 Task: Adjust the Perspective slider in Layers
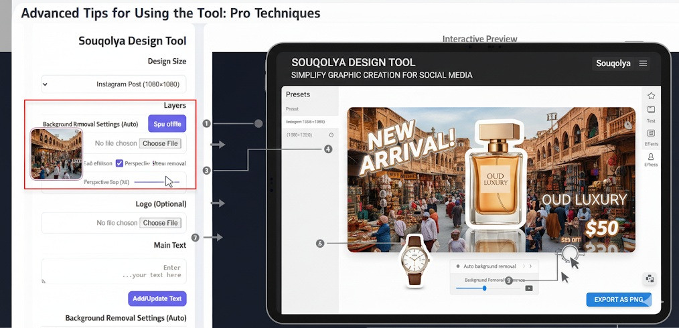pos(157,182)
